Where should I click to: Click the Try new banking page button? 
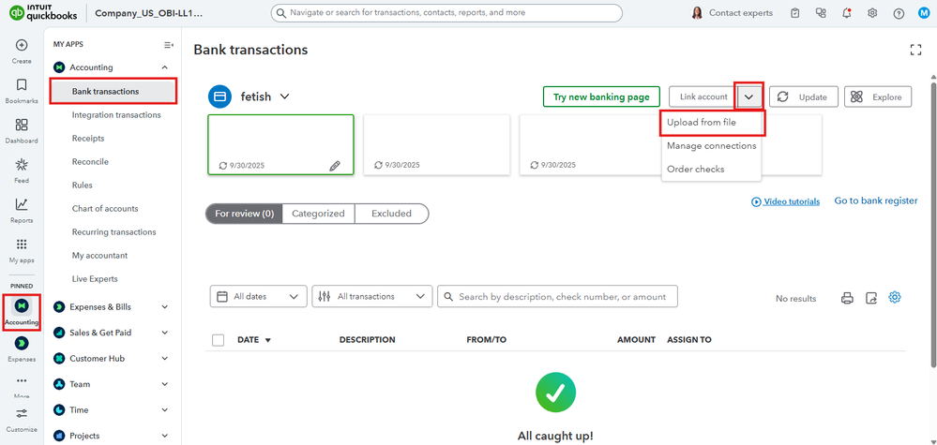pos(601,96)
